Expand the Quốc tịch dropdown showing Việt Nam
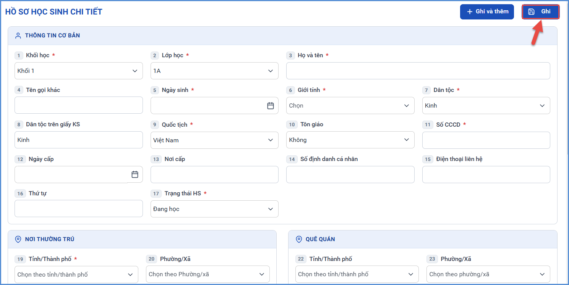Image resolution: width=569 pixels, height=285 pixels. (214, 140)
